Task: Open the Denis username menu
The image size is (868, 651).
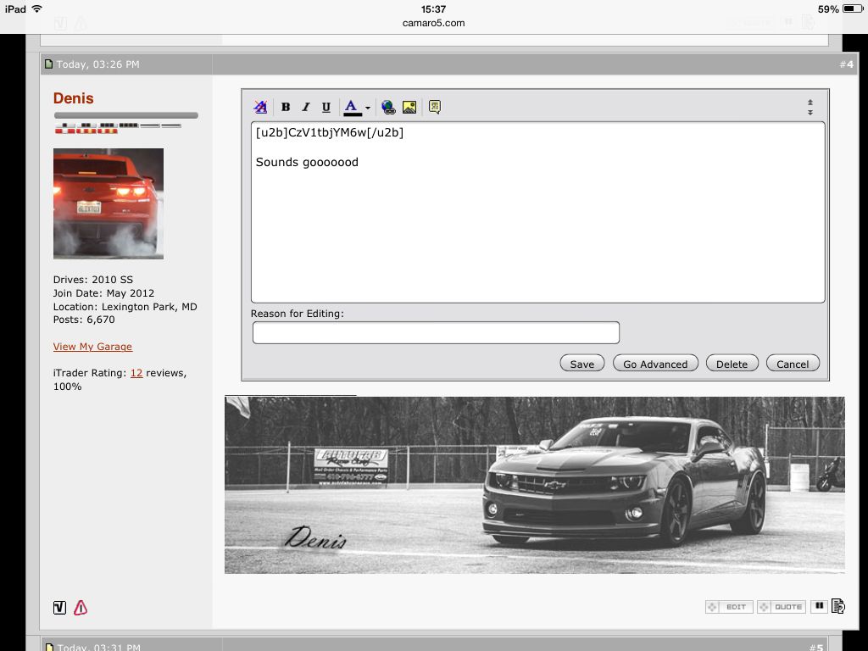Action: tap(74, 98)
